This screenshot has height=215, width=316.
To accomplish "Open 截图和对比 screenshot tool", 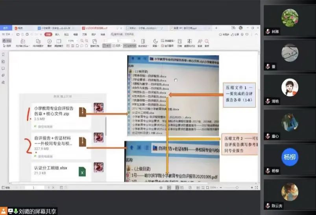I will coord(189,42).
